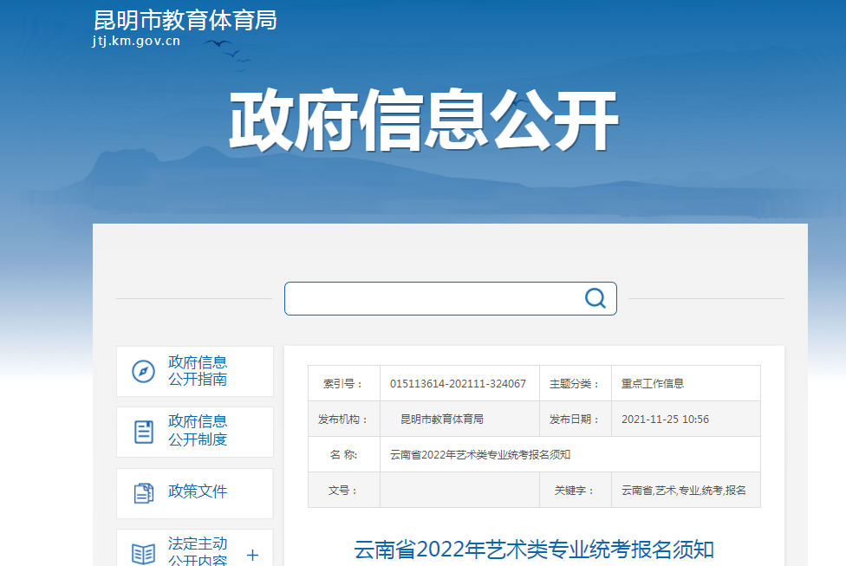The height and width of the screenshot is (566, 846).
Task: Click jtj.km.gov.cn site address text
Action: click(136, 41)
